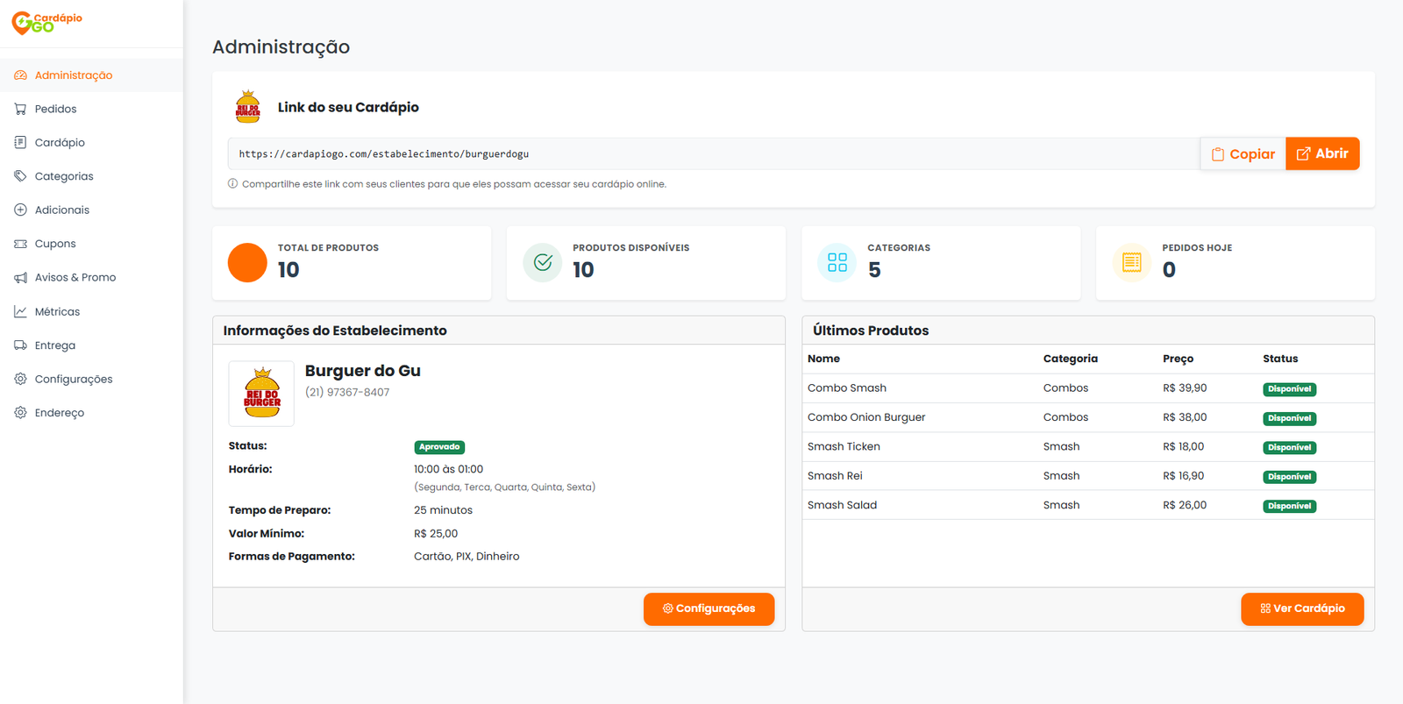1403x704 pixels.
Task: Click the Adicionais plus circle icon
Action: click(x=20, y=210)
